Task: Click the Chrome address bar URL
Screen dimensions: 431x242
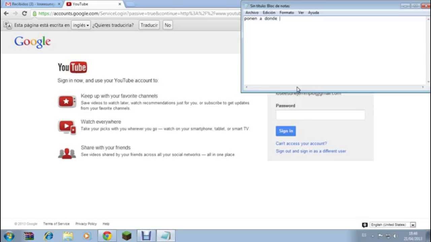Action: tap(139, 13)
